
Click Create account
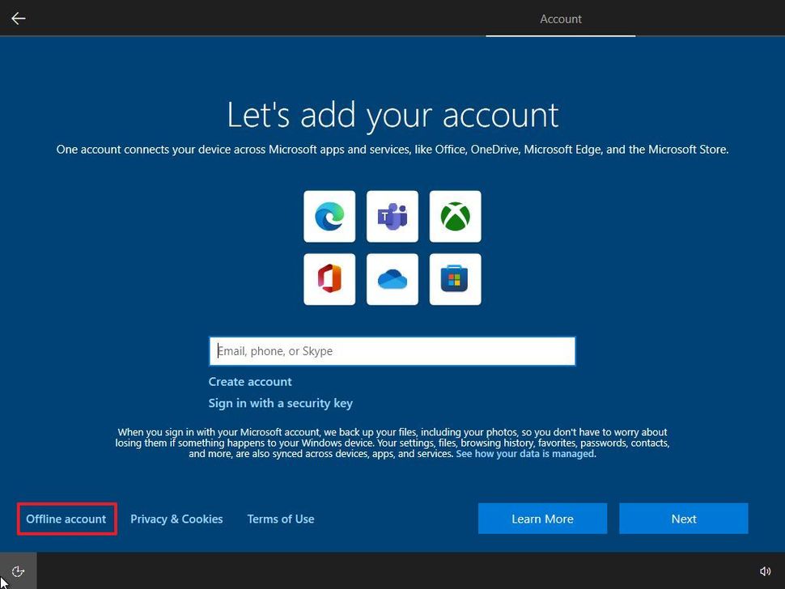pyautogui.click(x=249, y=381)
